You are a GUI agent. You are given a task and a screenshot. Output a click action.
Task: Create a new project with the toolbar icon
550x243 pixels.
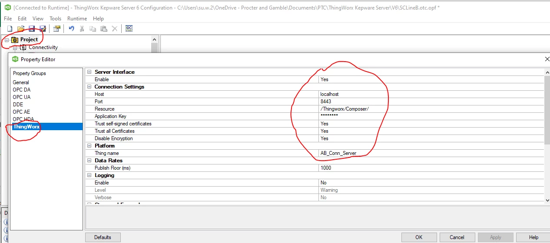tap(10, 29)
